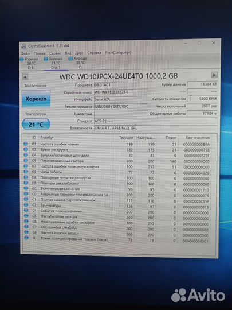Image resolution: width=232 pixels, height=310 pixels.
Task: Click the 5907 раз power-on count value
Action: pos(202,106)
